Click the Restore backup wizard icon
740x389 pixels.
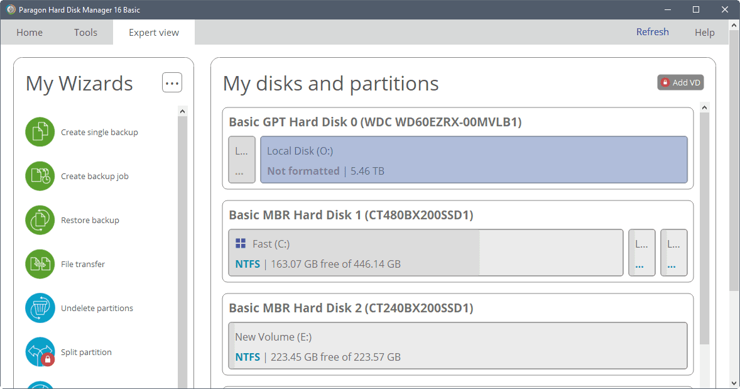pos(40,220)
